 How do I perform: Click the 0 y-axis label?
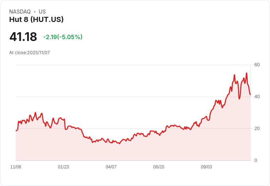point(256,160)
